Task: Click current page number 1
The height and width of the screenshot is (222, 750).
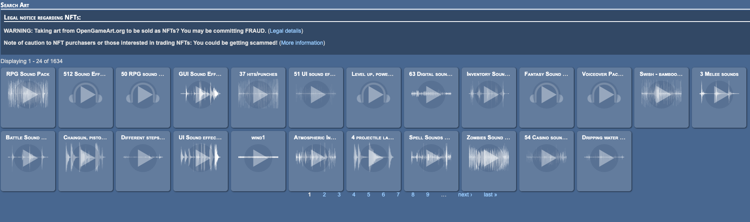Action: (x=310, y=194)
